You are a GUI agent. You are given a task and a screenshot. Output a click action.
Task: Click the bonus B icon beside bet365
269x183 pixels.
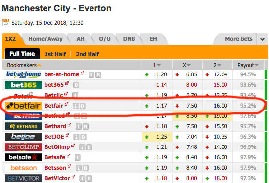[76, 85]
